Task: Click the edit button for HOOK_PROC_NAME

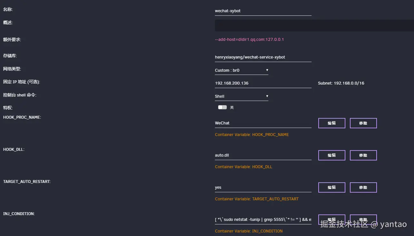Action: (x=332, y=123)
